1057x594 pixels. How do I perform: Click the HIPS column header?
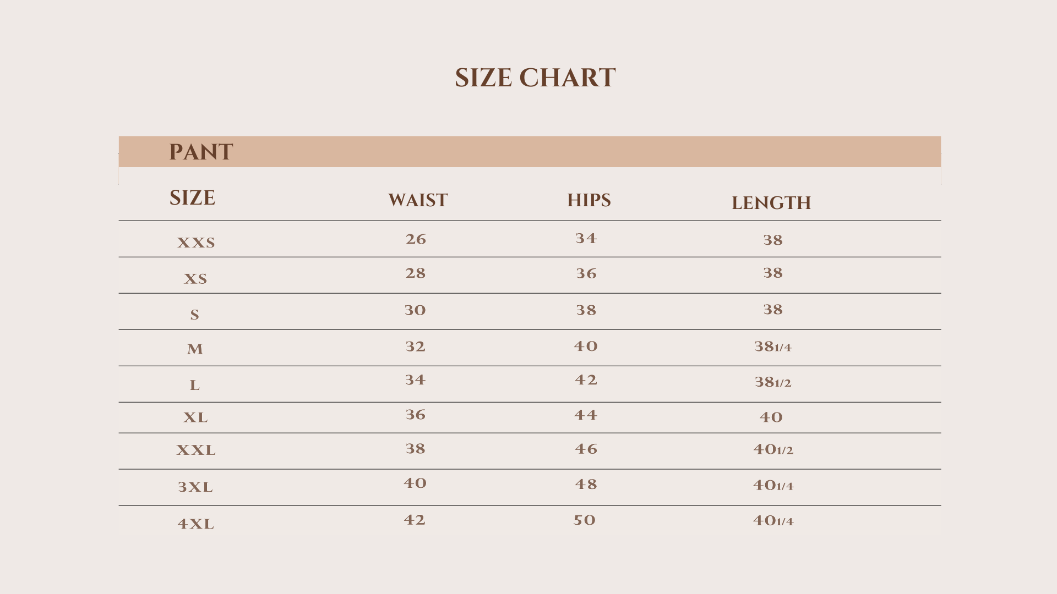(x=589, y=200)
